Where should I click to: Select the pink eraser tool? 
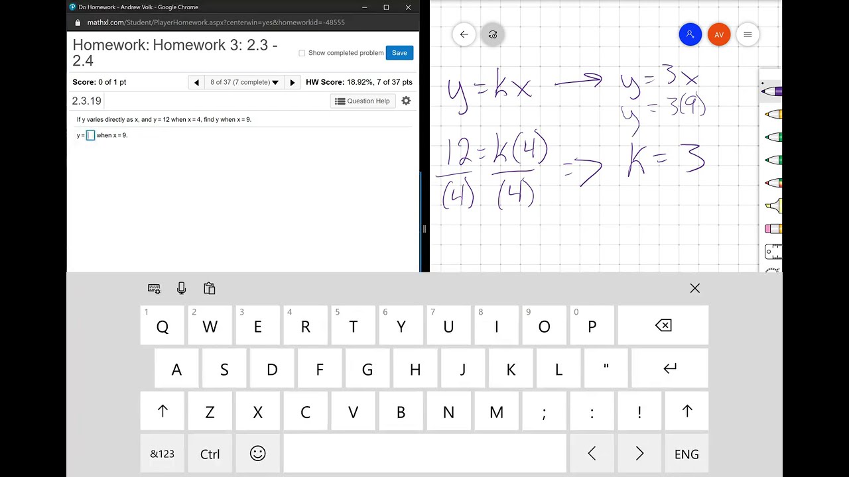pos(773,229)
